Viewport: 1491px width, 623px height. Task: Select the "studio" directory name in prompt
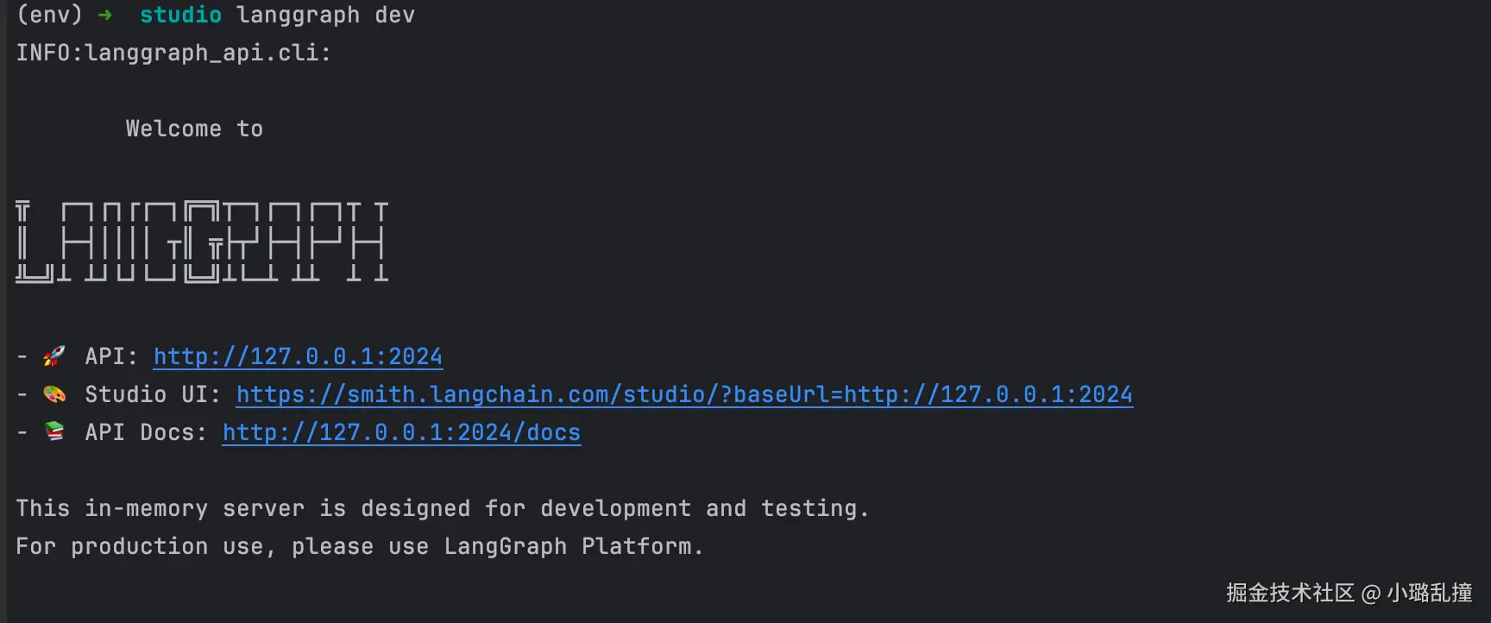[x=180, y=16]
